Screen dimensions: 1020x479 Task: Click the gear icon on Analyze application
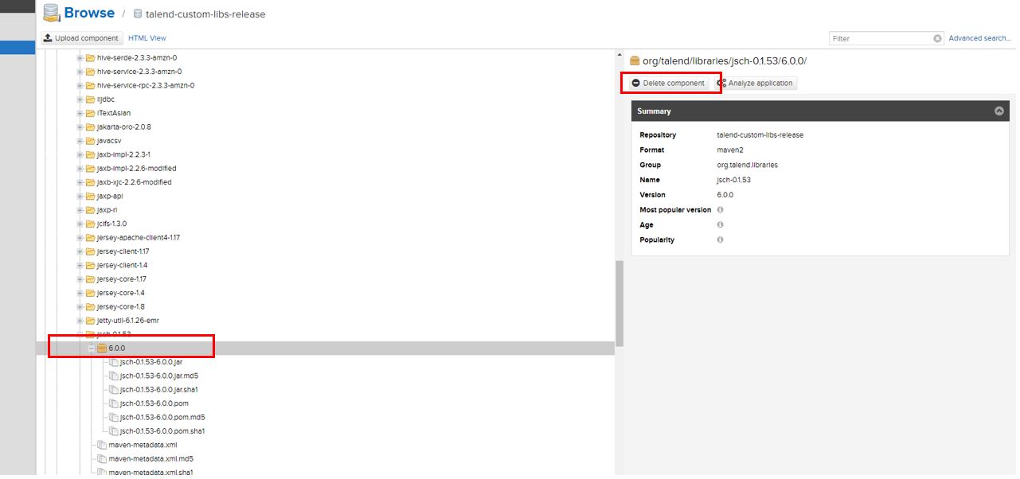[x=721, y=83]
